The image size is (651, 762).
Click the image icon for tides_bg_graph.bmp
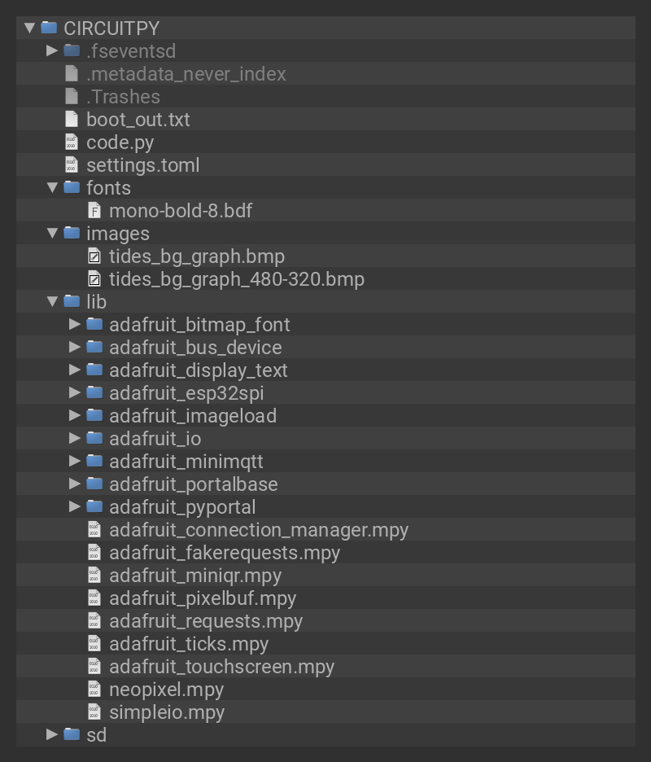[x=94, y=256]
